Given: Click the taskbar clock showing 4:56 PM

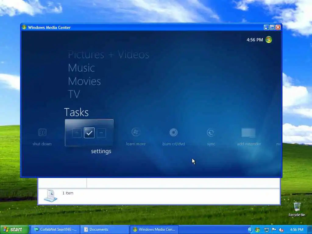Looking at the screenshot, I should [296, 230].
